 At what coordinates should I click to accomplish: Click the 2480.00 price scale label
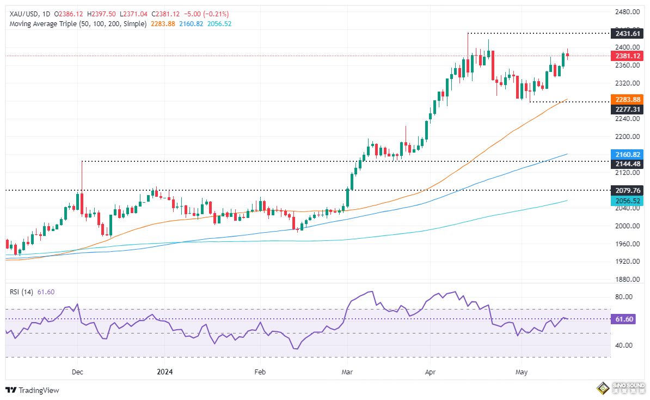[x=628, y=11]
